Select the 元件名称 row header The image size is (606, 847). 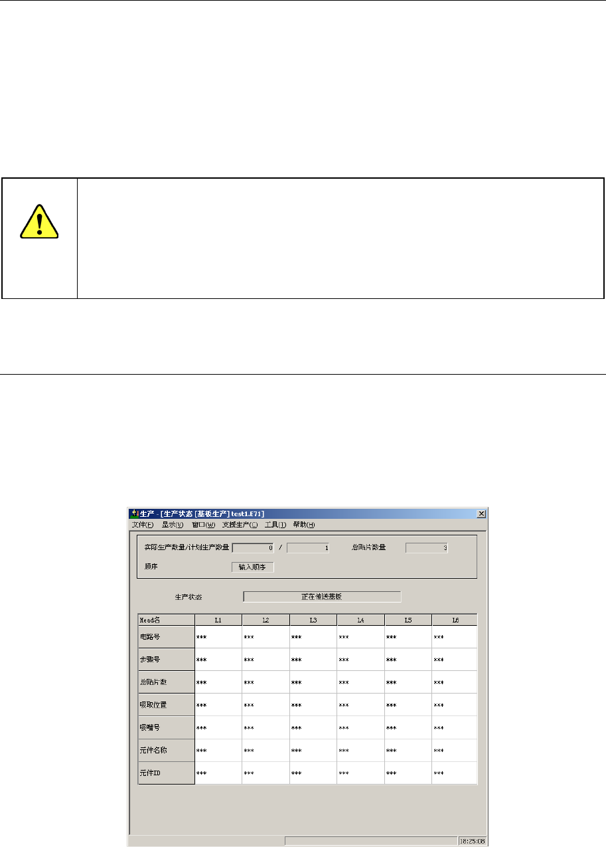click(166, 750)
